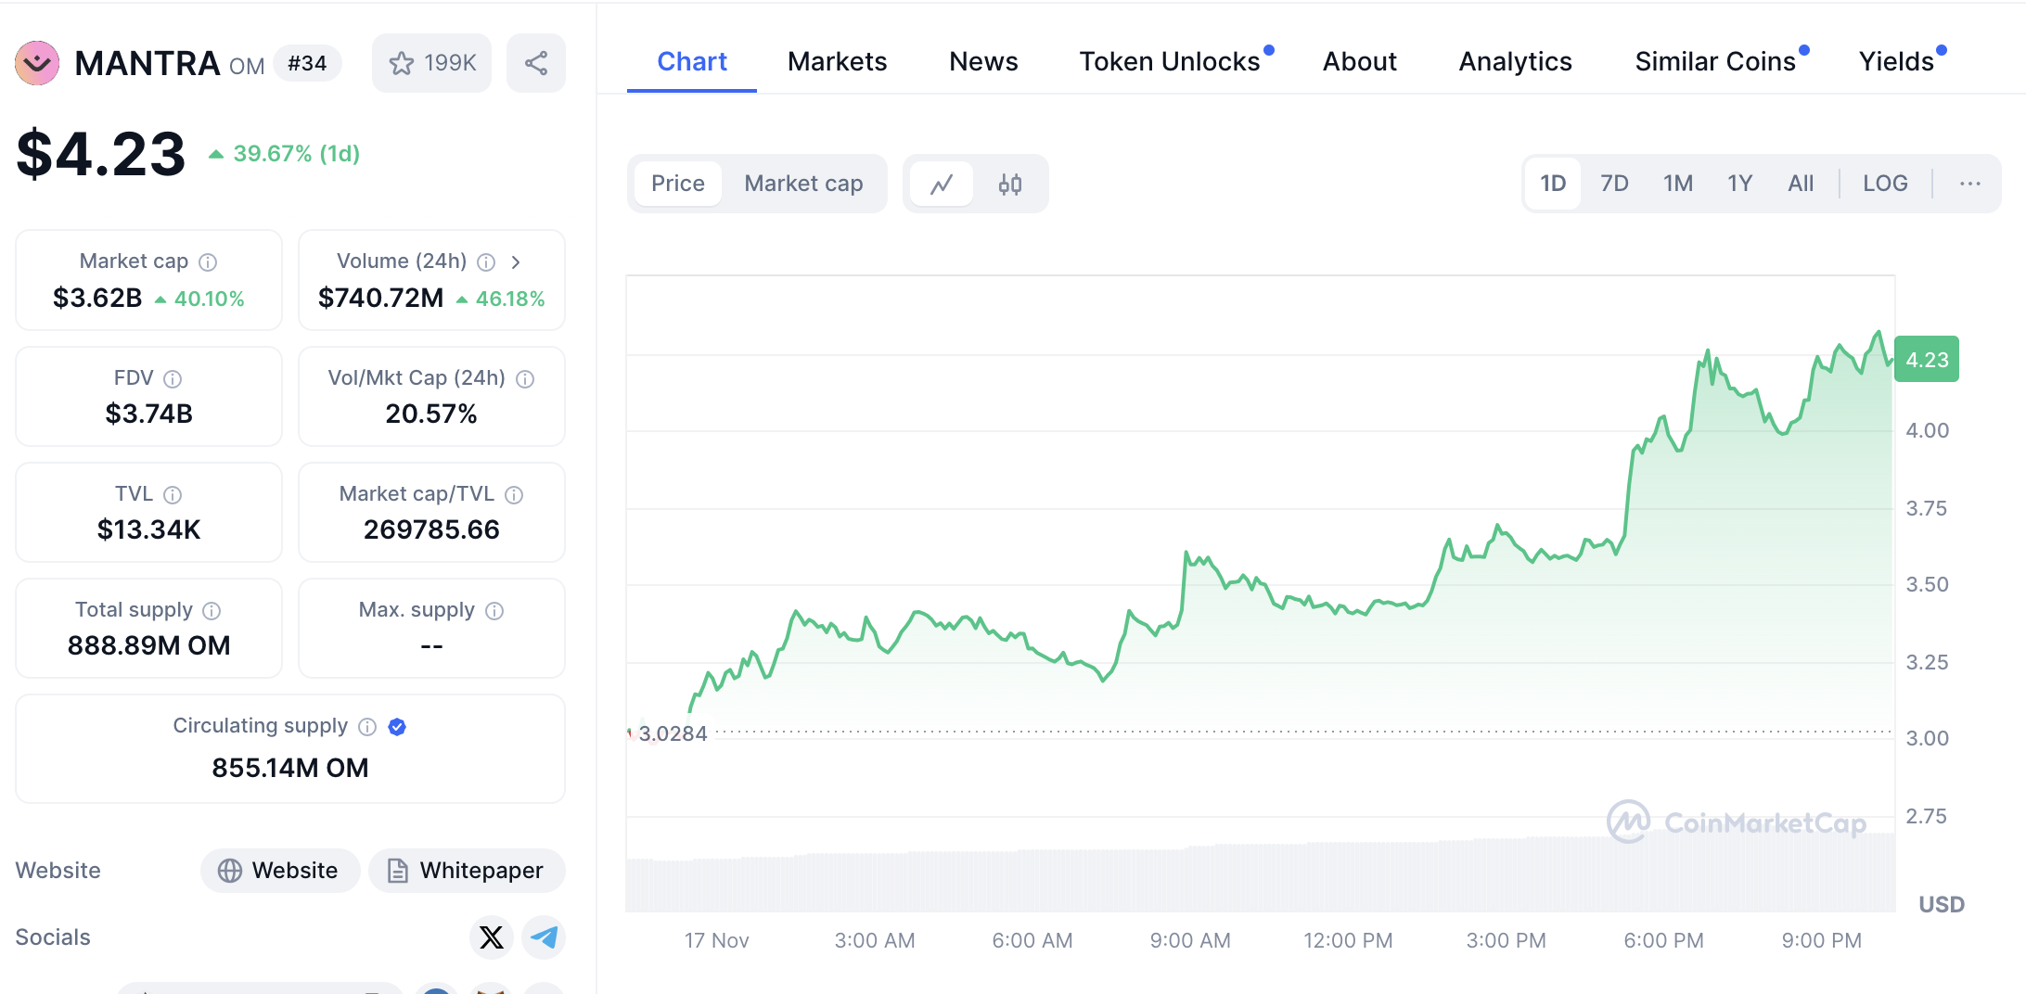Open the Whitepaper link
Screen dimensions: 2026x994
coord(467,871)
